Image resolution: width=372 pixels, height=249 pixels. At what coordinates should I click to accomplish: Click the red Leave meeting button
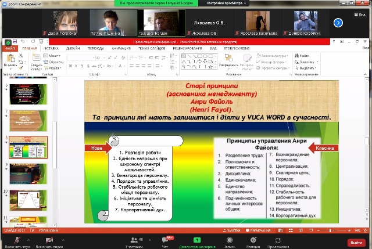click(356, 242)
